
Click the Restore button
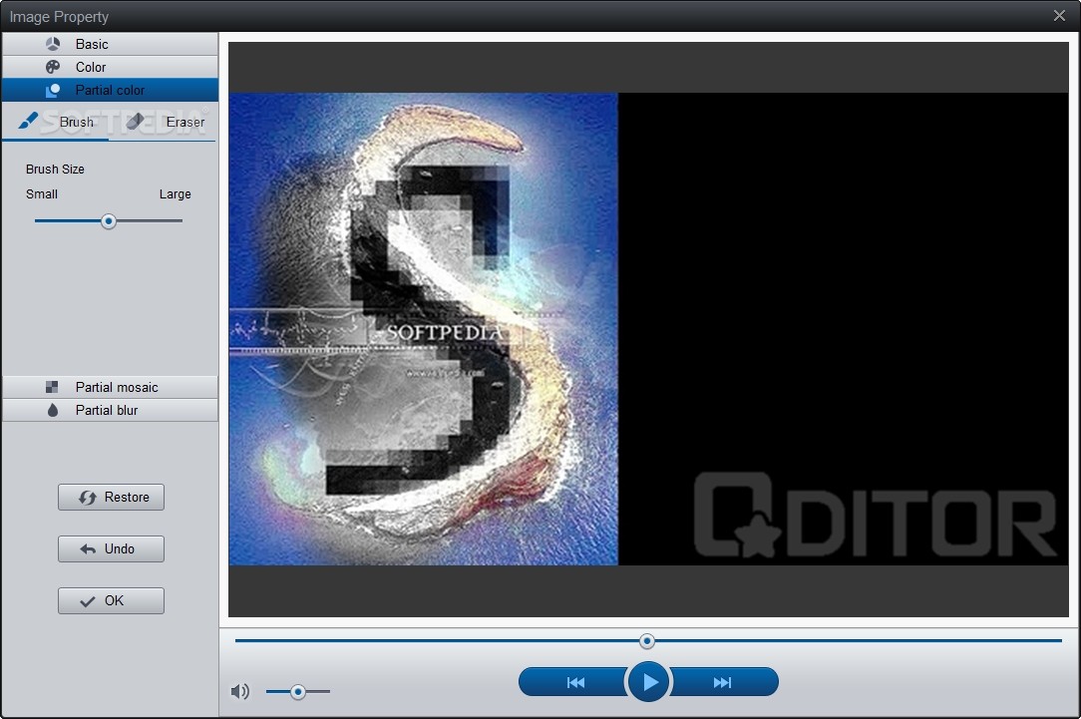click(111, 497)
